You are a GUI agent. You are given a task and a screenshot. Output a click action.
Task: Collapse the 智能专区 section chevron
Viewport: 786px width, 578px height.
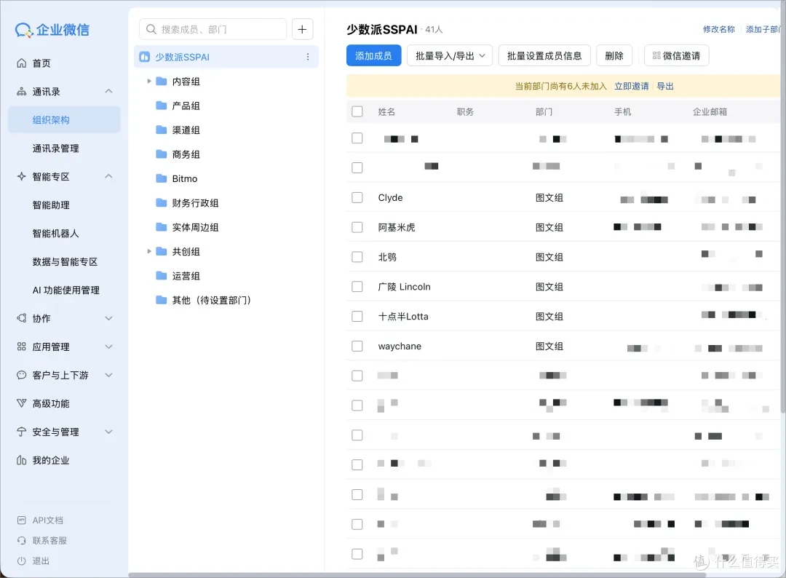108,176
